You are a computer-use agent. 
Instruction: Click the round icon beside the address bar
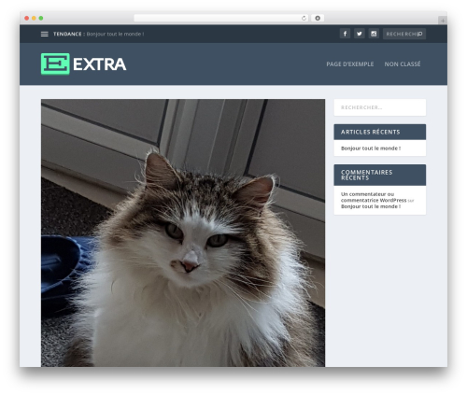318,18
